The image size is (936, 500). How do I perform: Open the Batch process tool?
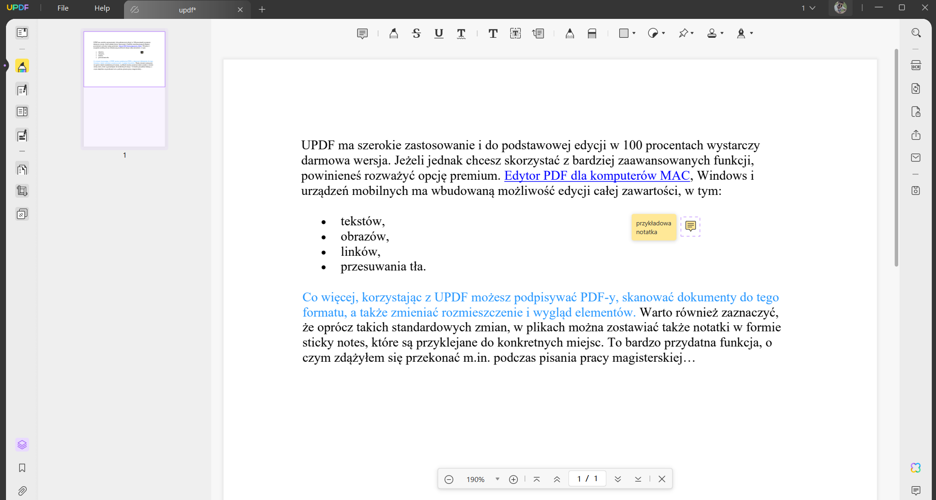22,214
